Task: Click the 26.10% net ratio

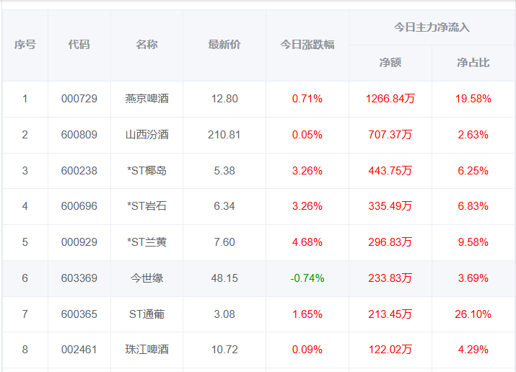Action: pyautogui.click(x=473, y=314)
